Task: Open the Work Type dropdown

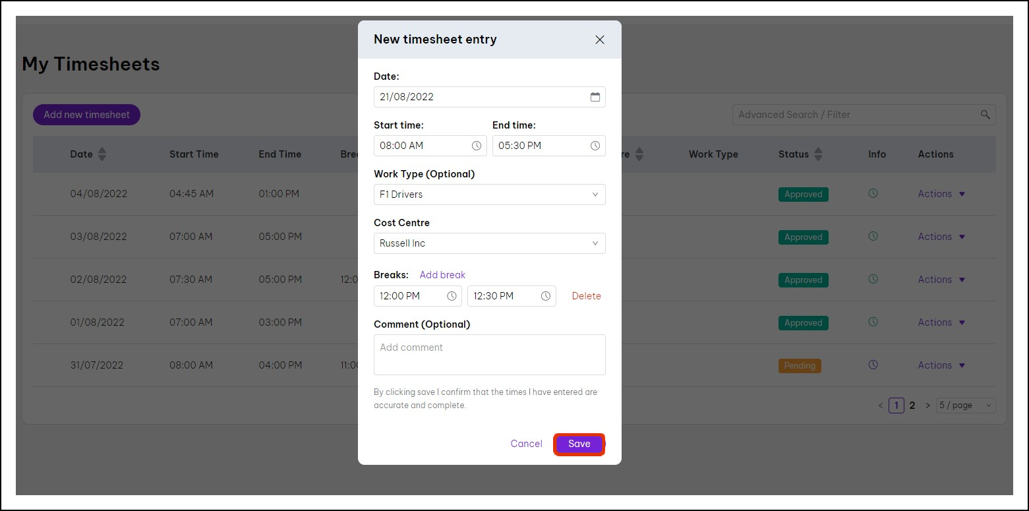Action: 489,195
